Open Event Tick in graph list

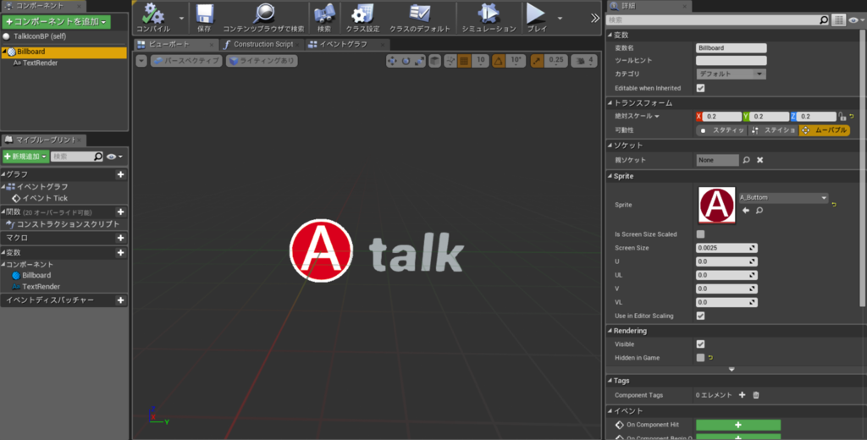tap(45, 198)
